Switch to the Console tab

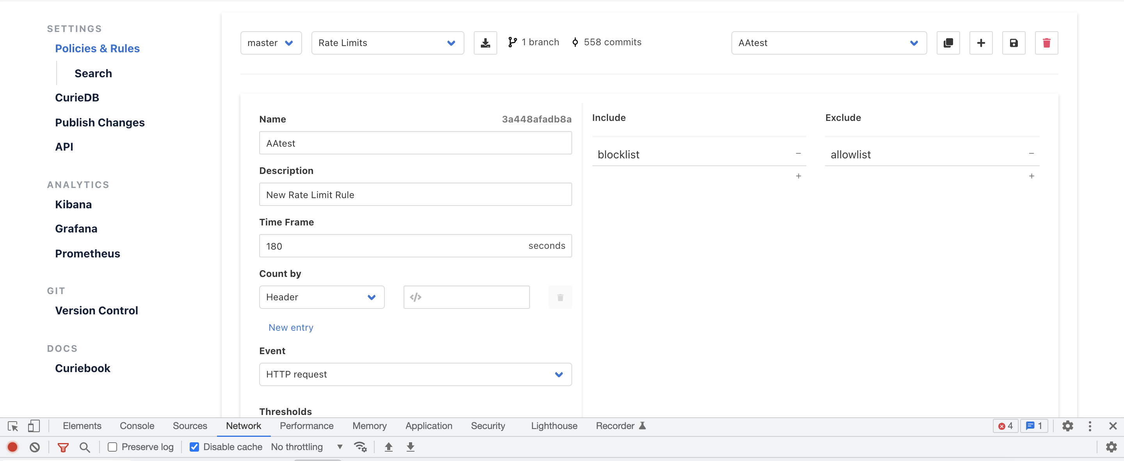(137, 426)
